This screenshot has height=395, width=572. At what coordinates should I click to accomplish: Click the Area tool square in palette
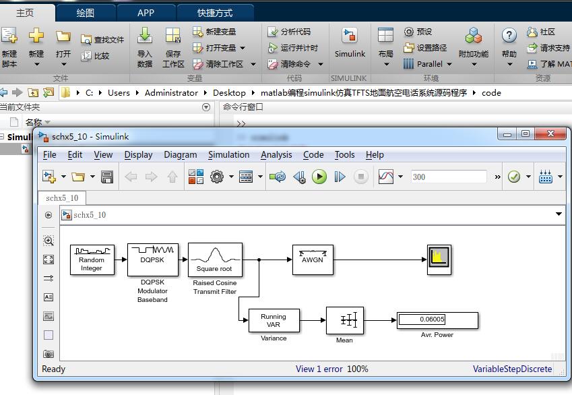tap(49, 335)
